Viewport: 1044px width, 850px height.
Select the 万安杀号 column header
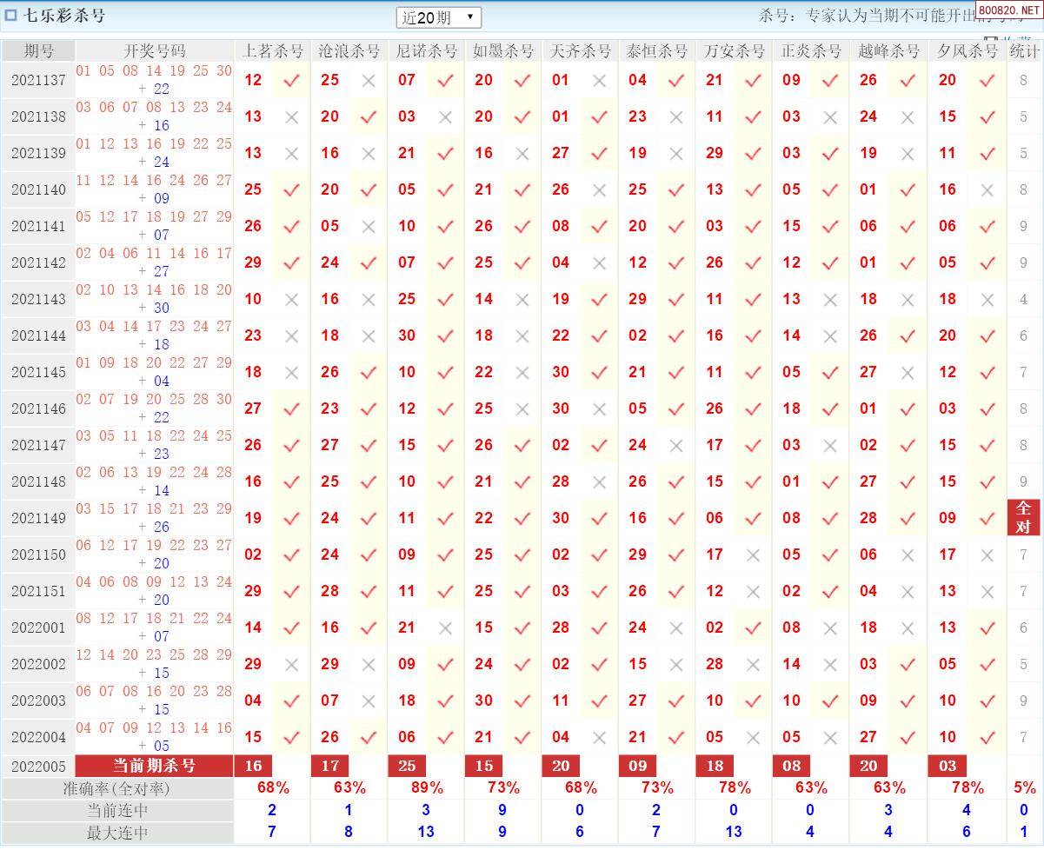tap(735, 50)
